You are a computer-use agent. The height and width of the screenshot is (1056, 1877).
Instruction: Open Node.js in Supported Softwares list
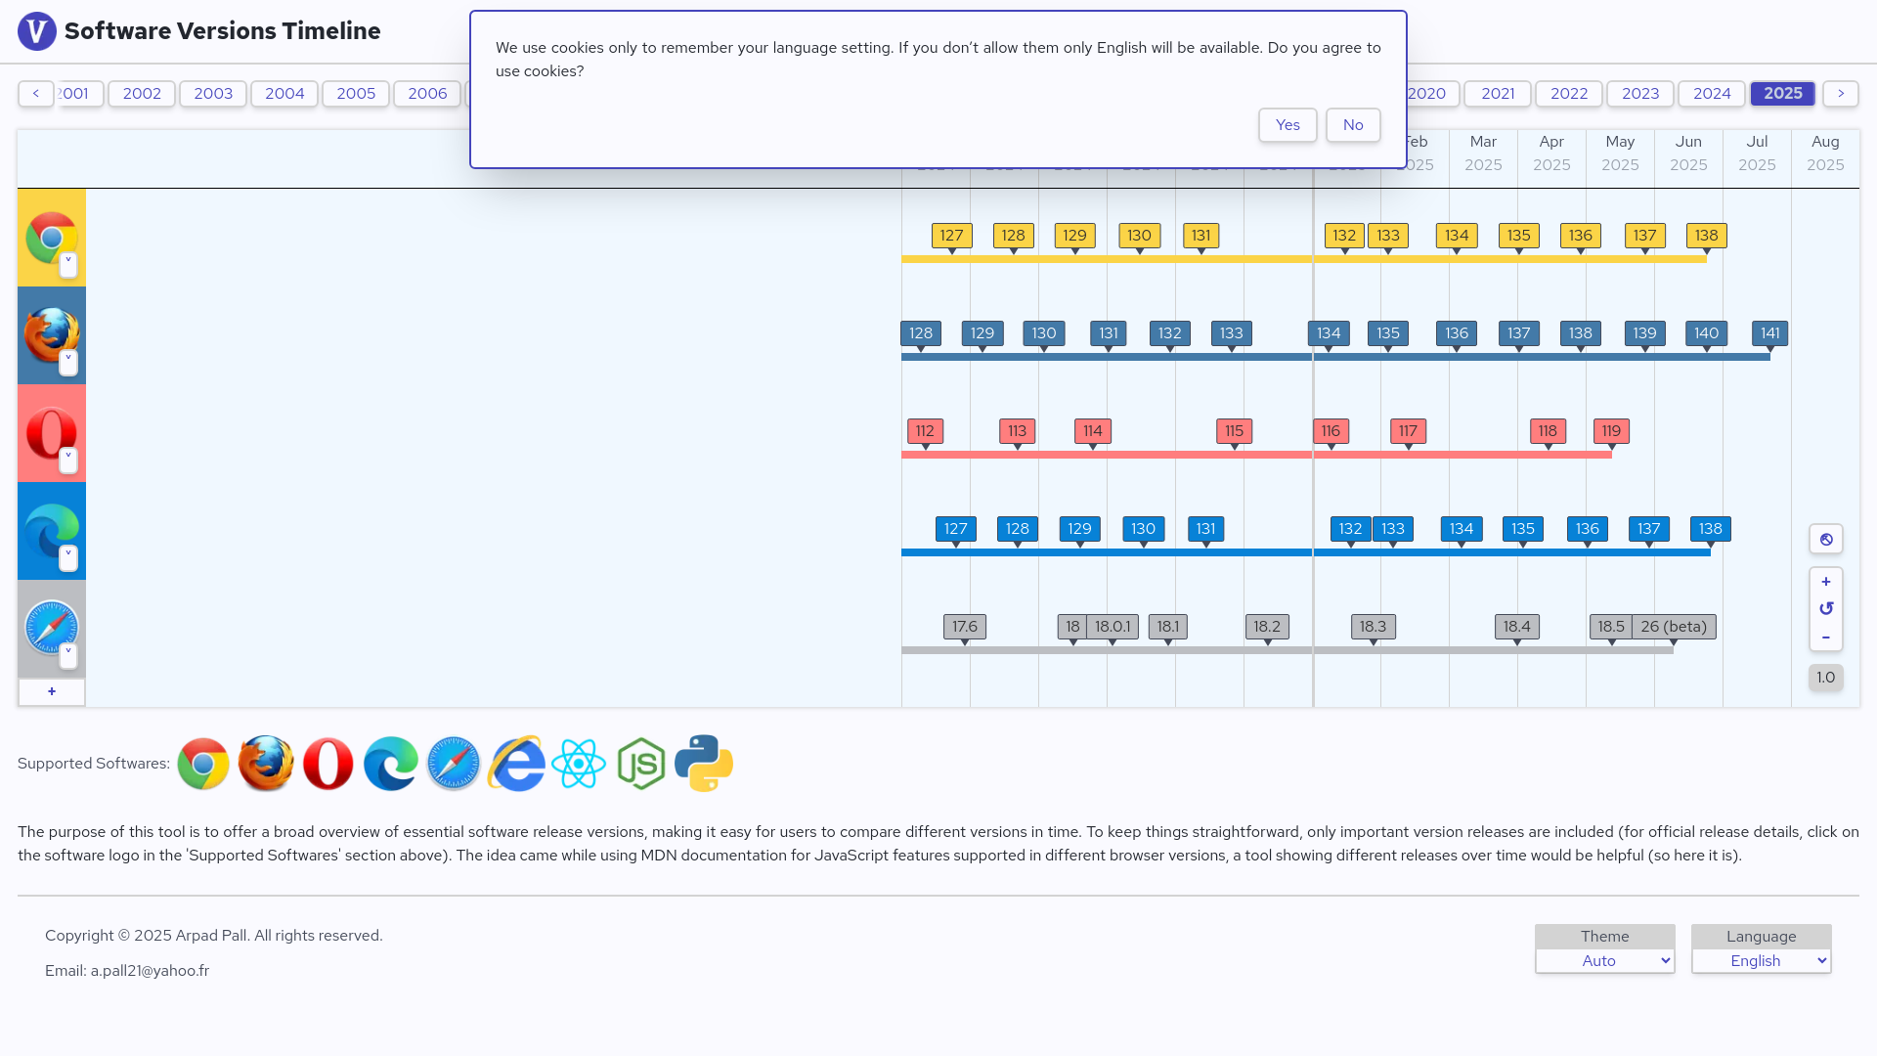pyautogui.click(x=641, y=764)
